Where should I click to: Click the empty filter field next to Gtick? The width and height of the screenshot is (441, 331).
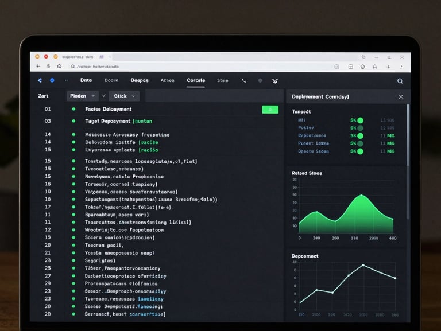[x=214, y=96]
